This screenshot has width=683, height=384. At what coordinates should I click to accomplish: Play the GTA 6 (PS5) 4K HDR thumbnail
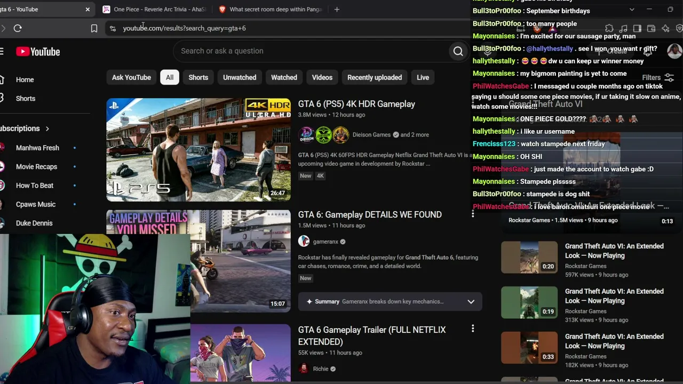(198, 150)
